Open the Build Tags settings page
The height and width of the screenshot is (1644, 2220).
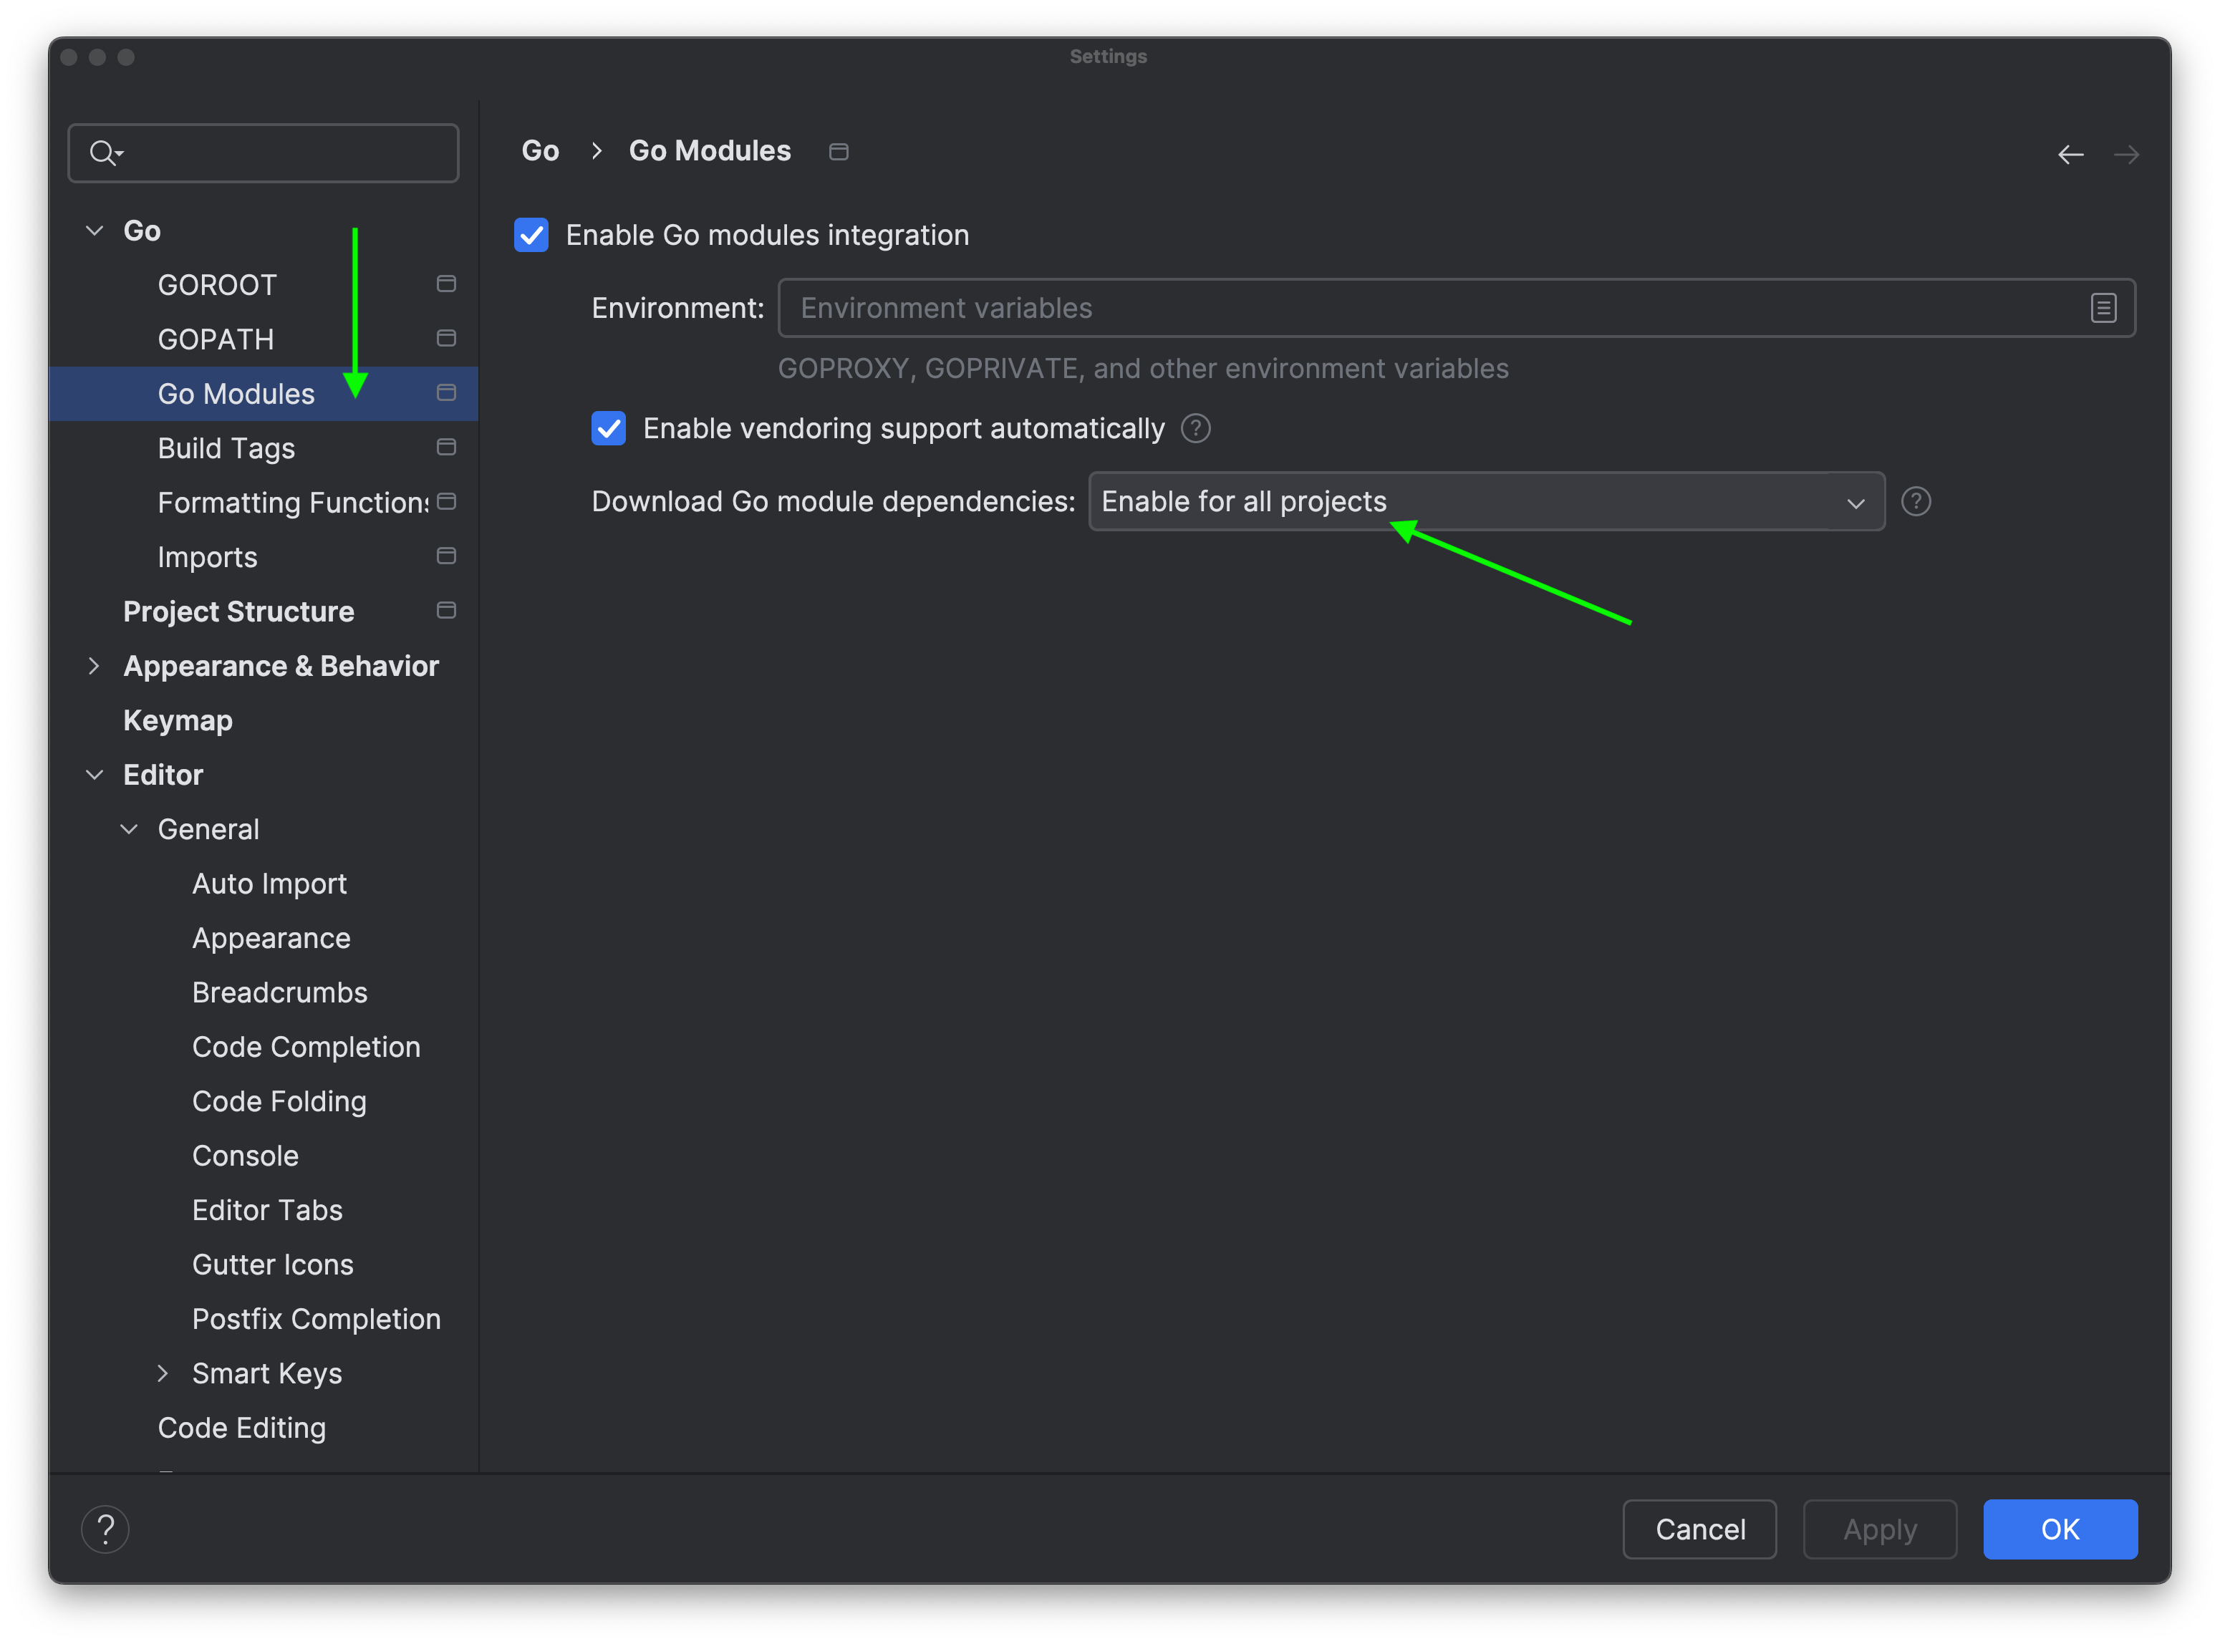pyautogui.click(x=227, y=449)
